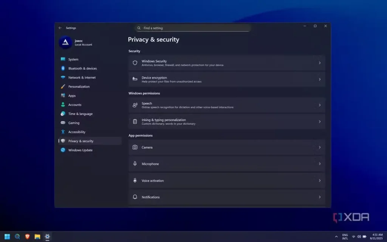Image resolution: width=387 pixels, height=242 pixels.
Task: Select the Inking & typing personalization icon
Action: [135, 121]
